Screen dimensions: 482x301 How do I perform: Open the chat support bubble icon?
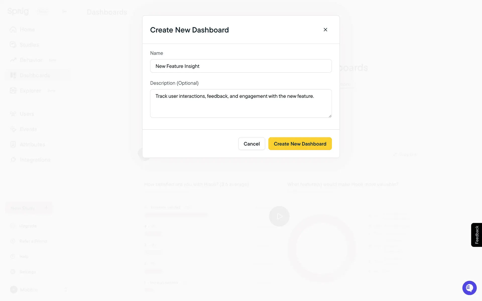coord(469,288)
